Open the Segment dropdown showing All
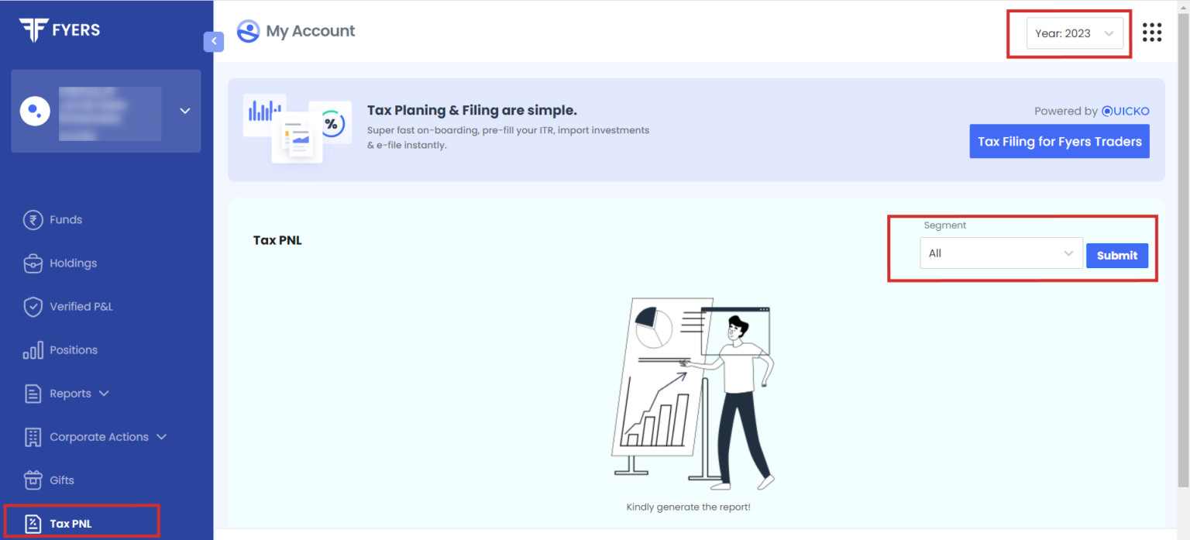This screenshot has width=1190, height=540. click(1001, 253)
